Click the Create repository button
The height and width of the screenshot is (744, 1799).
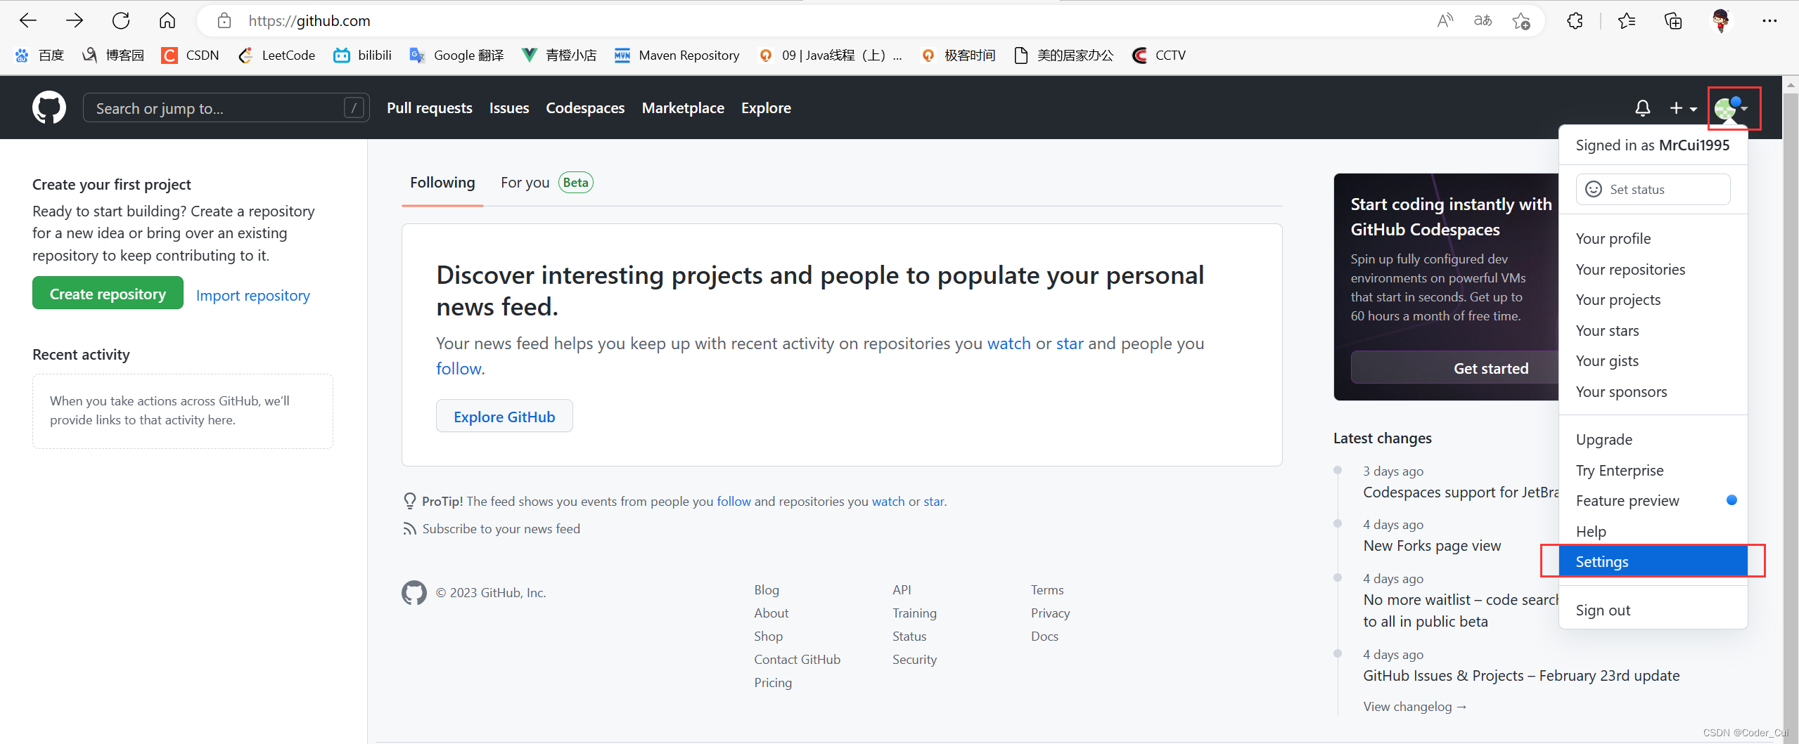click(x=108, y=294)
